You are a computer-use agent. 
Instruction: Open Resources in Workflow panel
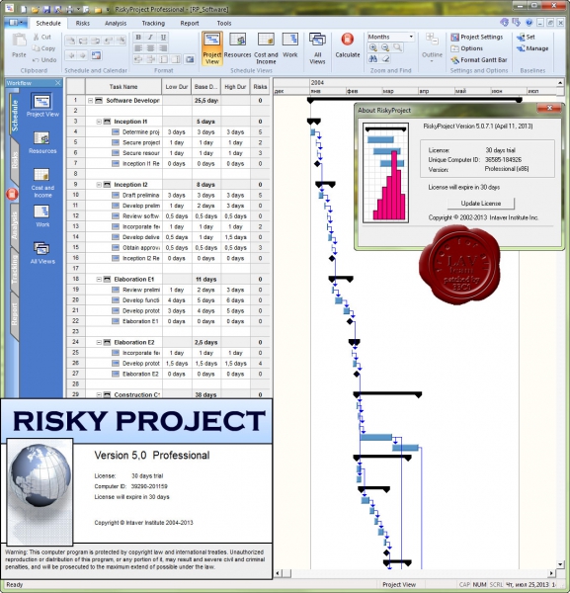[x=42, y=142]
